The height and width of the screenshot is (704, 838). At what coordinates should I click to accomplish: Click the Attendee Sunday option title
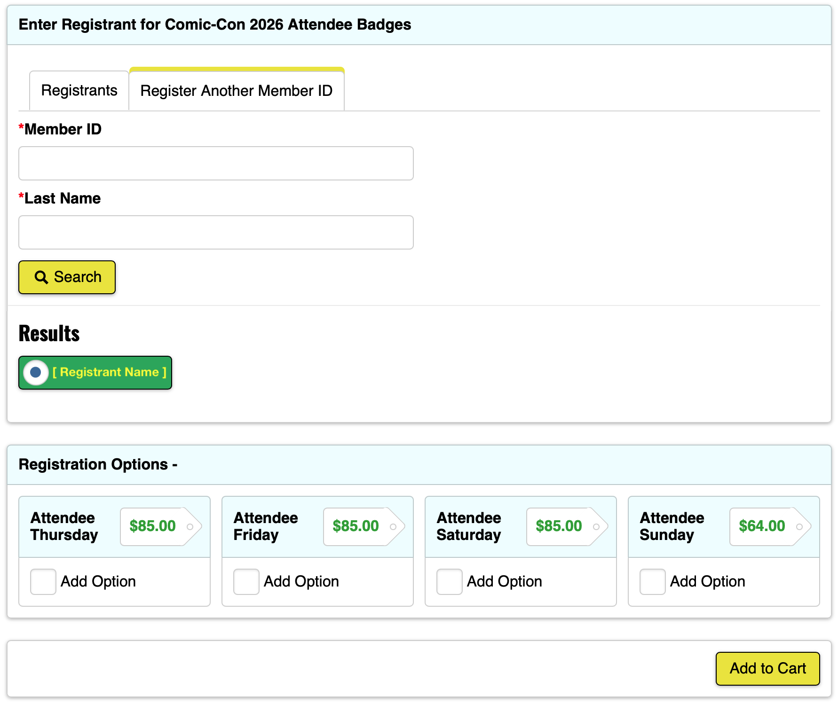672,526
